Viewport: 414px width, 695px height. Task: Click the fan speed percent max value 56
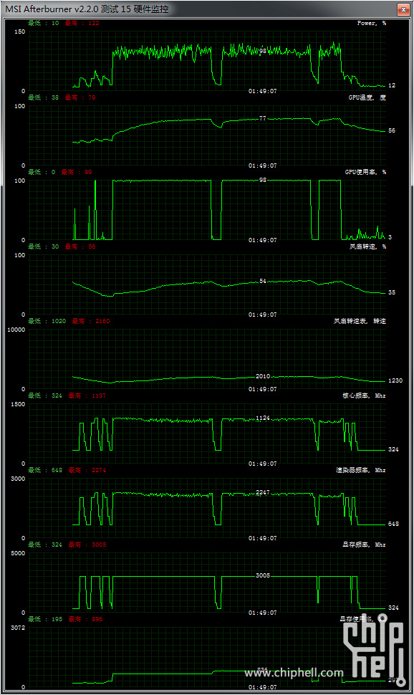coord(92,246)
